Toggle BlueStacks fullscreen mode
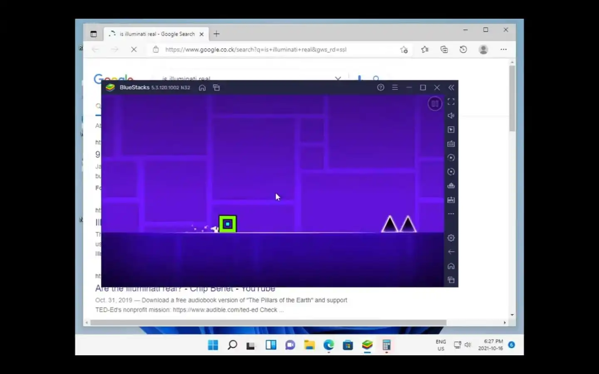The image size is (599, 374). 451,101
